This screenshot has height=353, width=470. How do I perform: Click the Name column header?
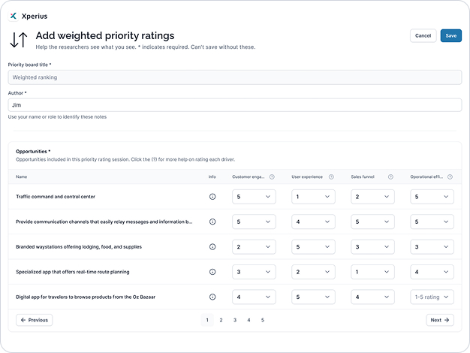coord(21,177)
